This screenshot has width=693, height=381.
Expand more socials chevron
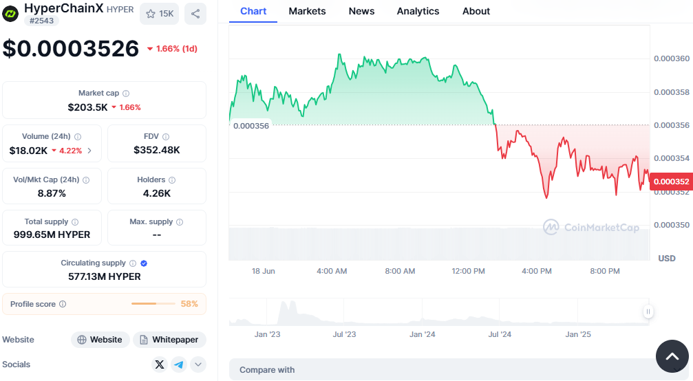click(x=198, y=364)
